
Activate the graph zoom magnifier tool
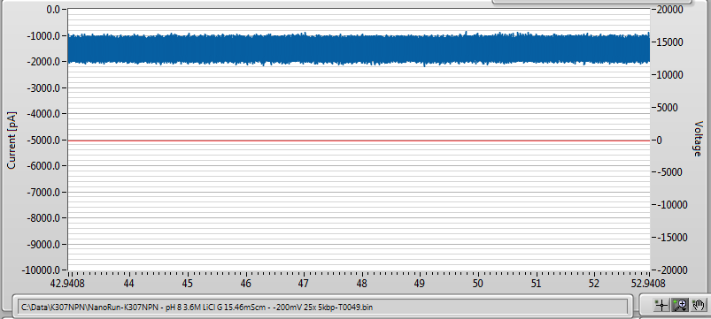coord(679,306)
